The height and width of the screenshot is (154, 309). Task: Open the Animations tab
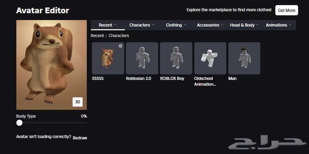point(278,25)
